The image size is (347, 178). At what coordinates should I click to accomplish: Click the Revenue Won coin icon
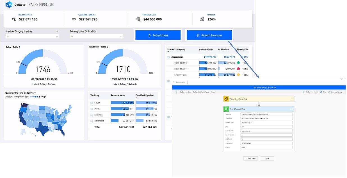click(14, 19)
